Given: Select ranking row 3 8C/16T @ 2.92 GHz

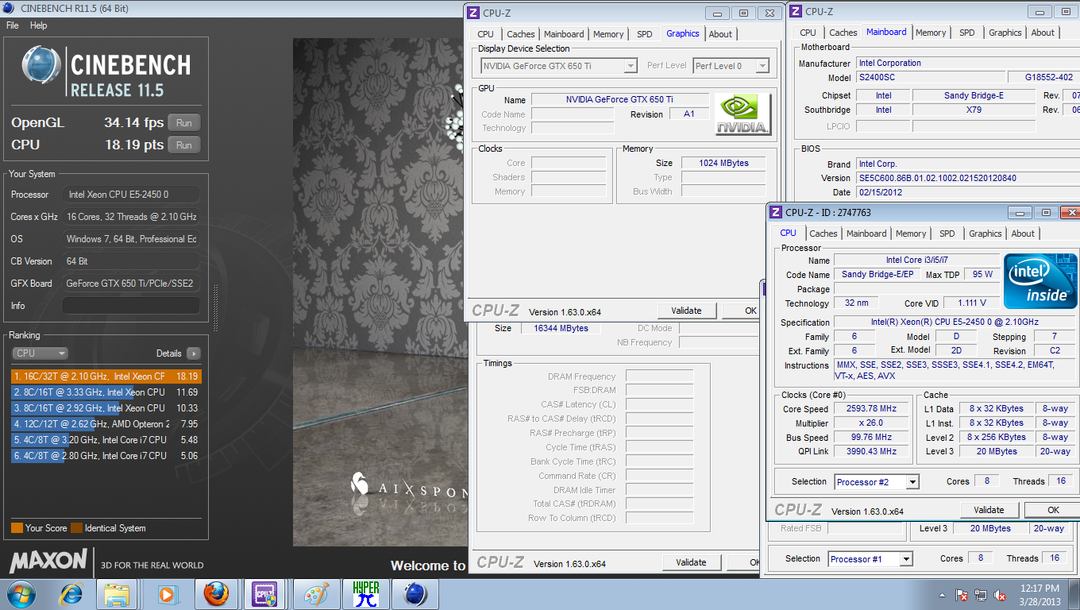Looking at the screenshot, I should 106,408.
